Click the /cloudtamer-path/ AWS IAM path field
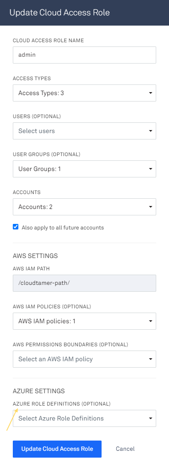Screen dimensions: 169x467 (x=84, y=283)
